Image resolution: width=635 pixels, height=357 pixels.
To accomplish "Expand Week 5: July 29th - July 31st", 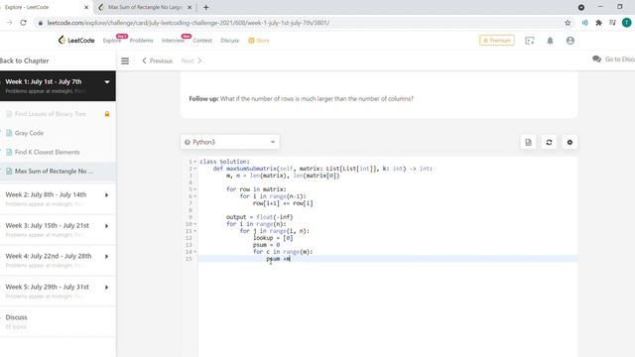I will tap(106, 288).
